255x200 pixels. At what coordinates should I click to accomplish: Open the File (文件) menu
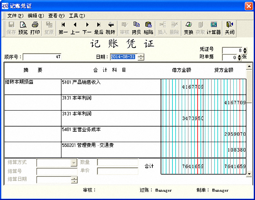[x=15, y=16]
